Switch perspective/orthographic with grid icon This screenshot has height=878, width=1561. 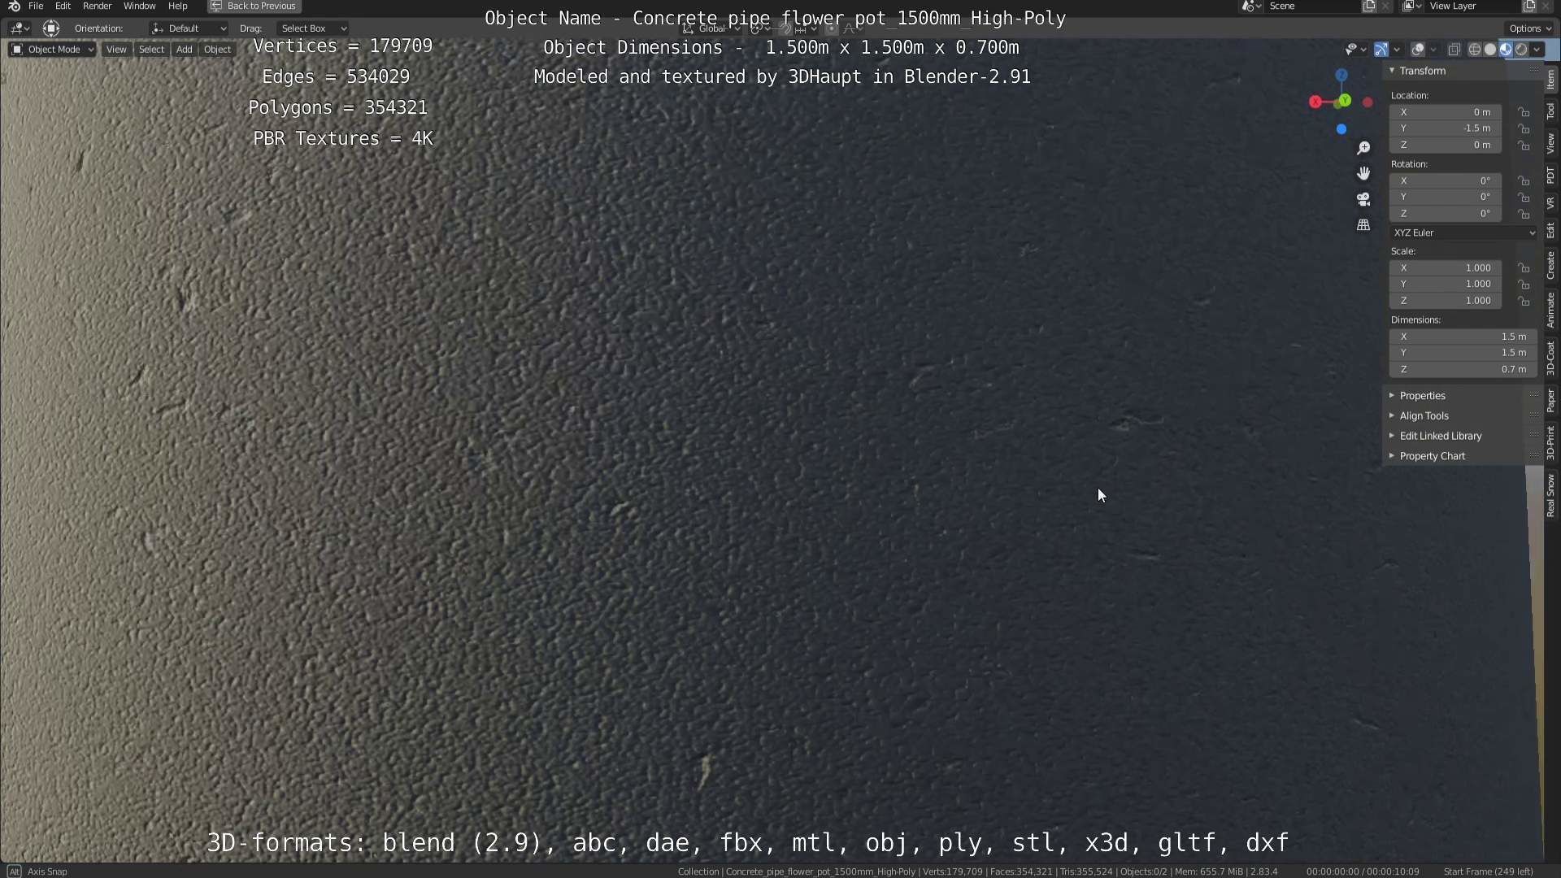[x=1363, y=225]
